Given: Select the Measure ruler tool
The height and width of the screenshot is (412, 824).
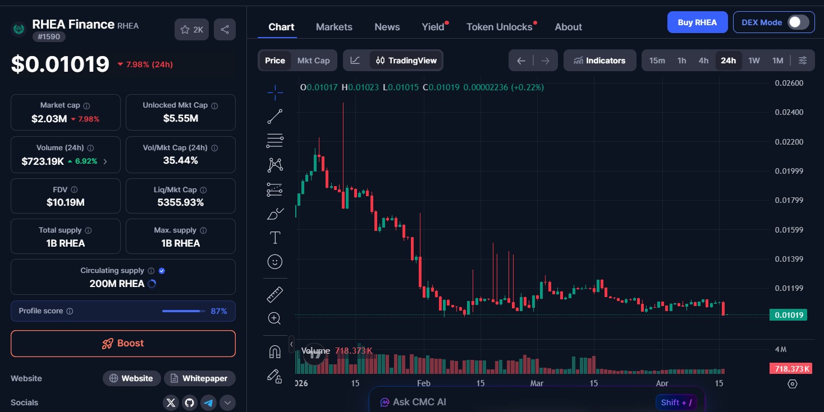Looking at the screenshot, I should [275, 294].
